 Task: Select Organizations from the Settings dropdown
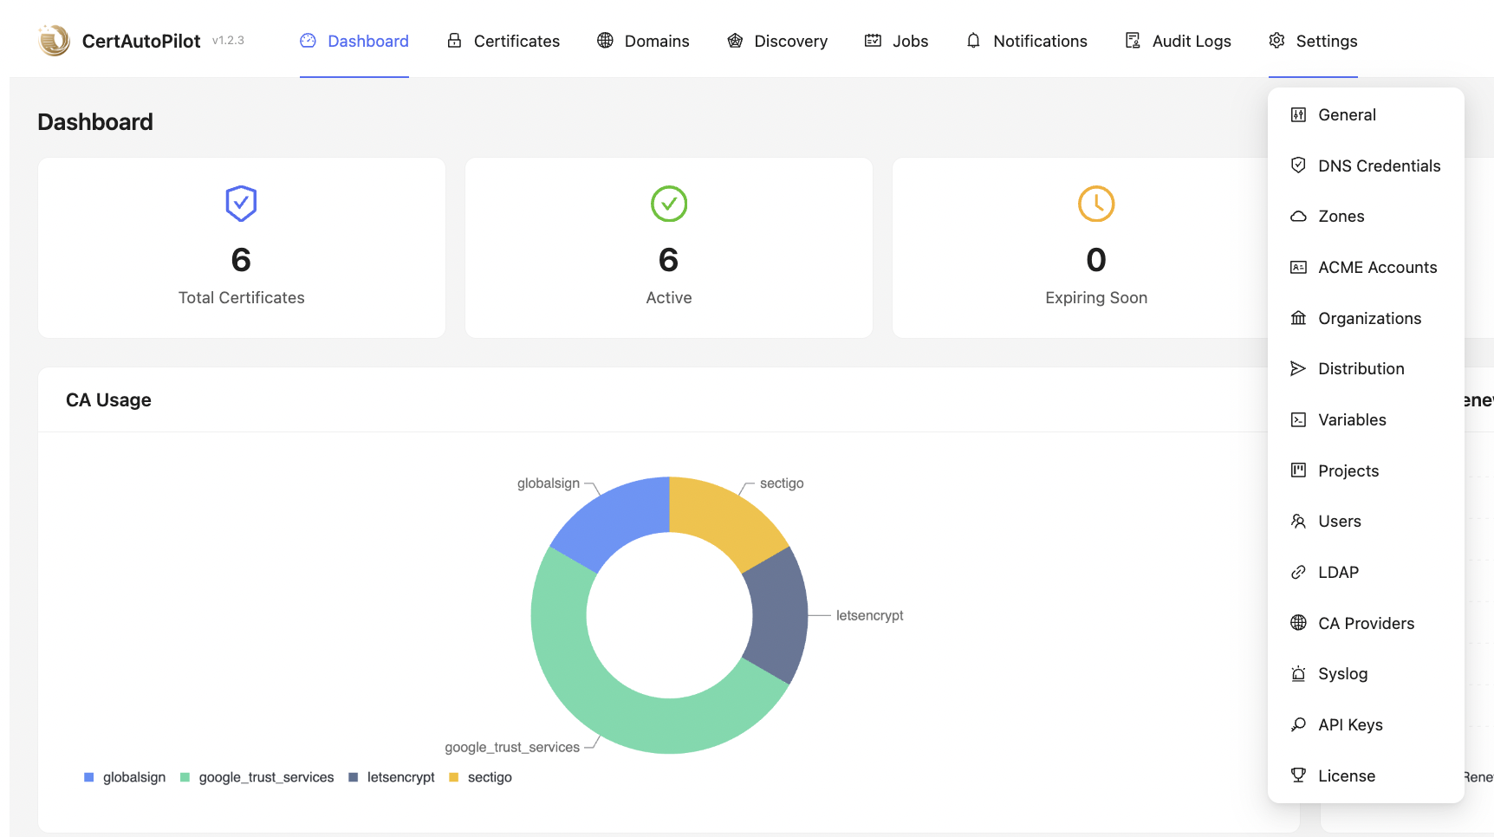pos(1369,318)
